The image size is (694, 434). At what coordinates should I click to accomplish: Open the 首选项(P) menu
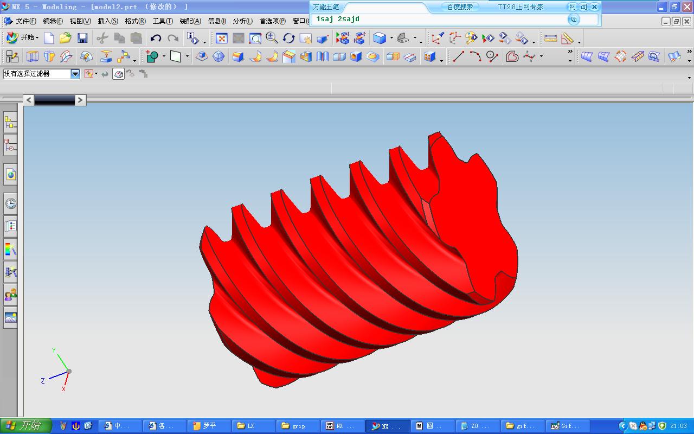[x=273, y=21]
